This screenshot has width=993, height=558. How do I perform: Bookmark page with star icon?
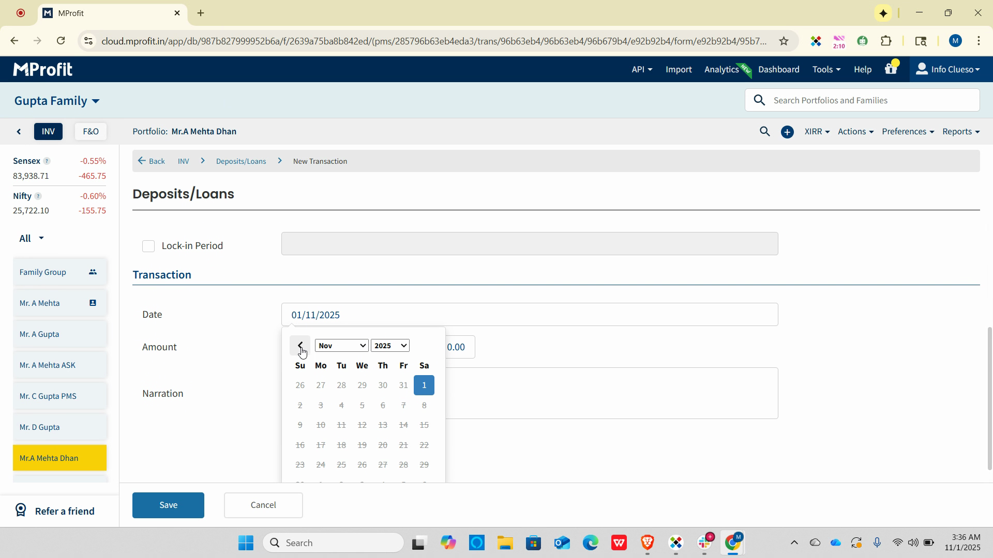tap(784, 41)
